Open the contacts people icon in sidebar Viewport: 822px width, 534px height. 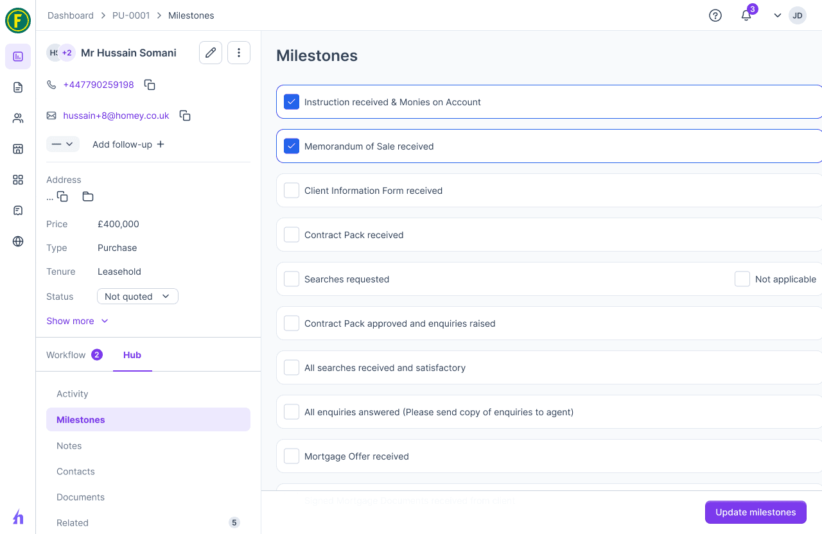[18, 118]
